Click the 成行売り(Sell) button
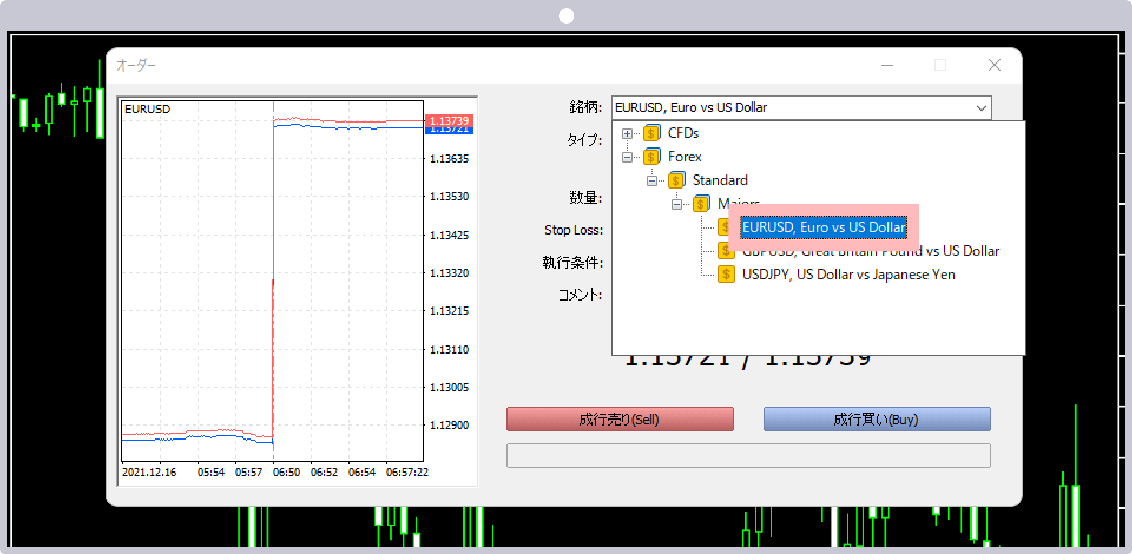 (x=620, y=419)
